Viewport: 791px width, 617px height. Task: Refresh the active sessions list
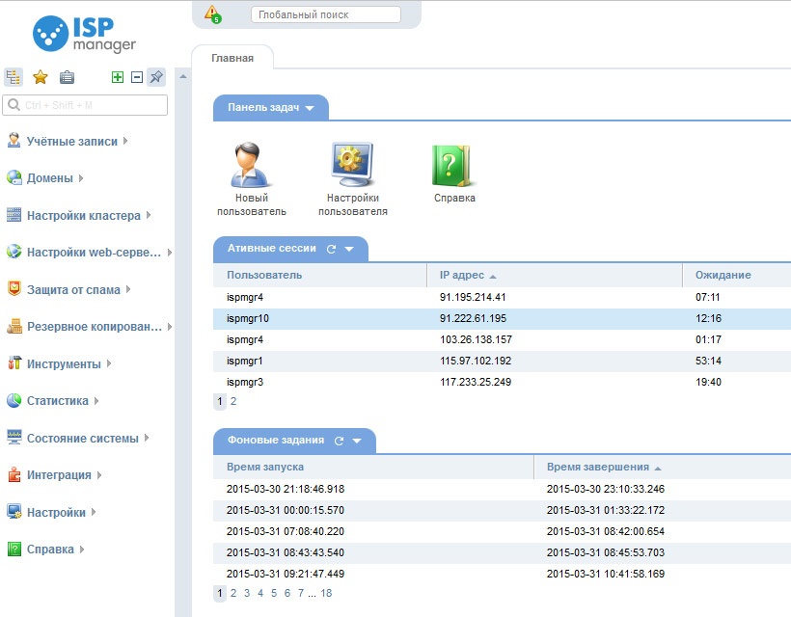(x=331, y=249)
